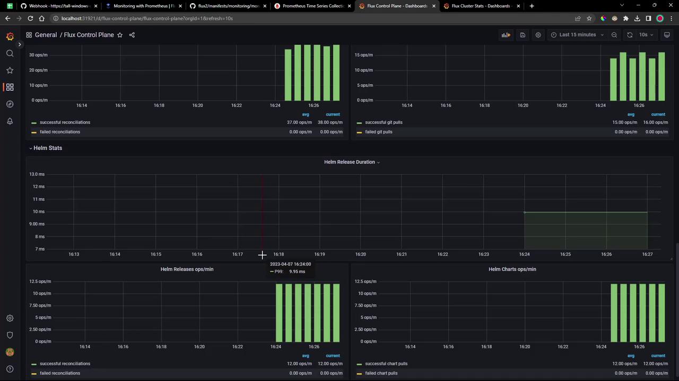Viewport: 679px width, 381px height.
Task: Open the Grafana home logo
Action: tap(10, 37)
